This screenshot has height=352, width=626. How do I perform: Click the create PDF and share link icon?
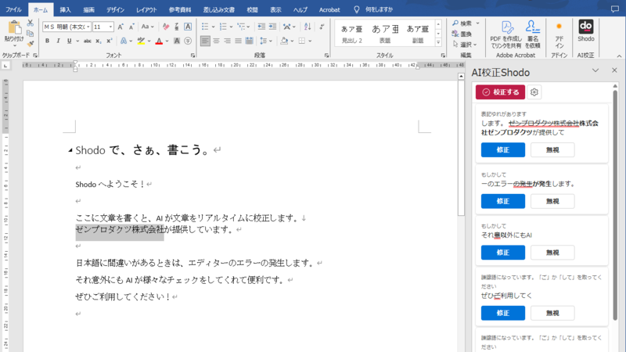tap(505, 34)
